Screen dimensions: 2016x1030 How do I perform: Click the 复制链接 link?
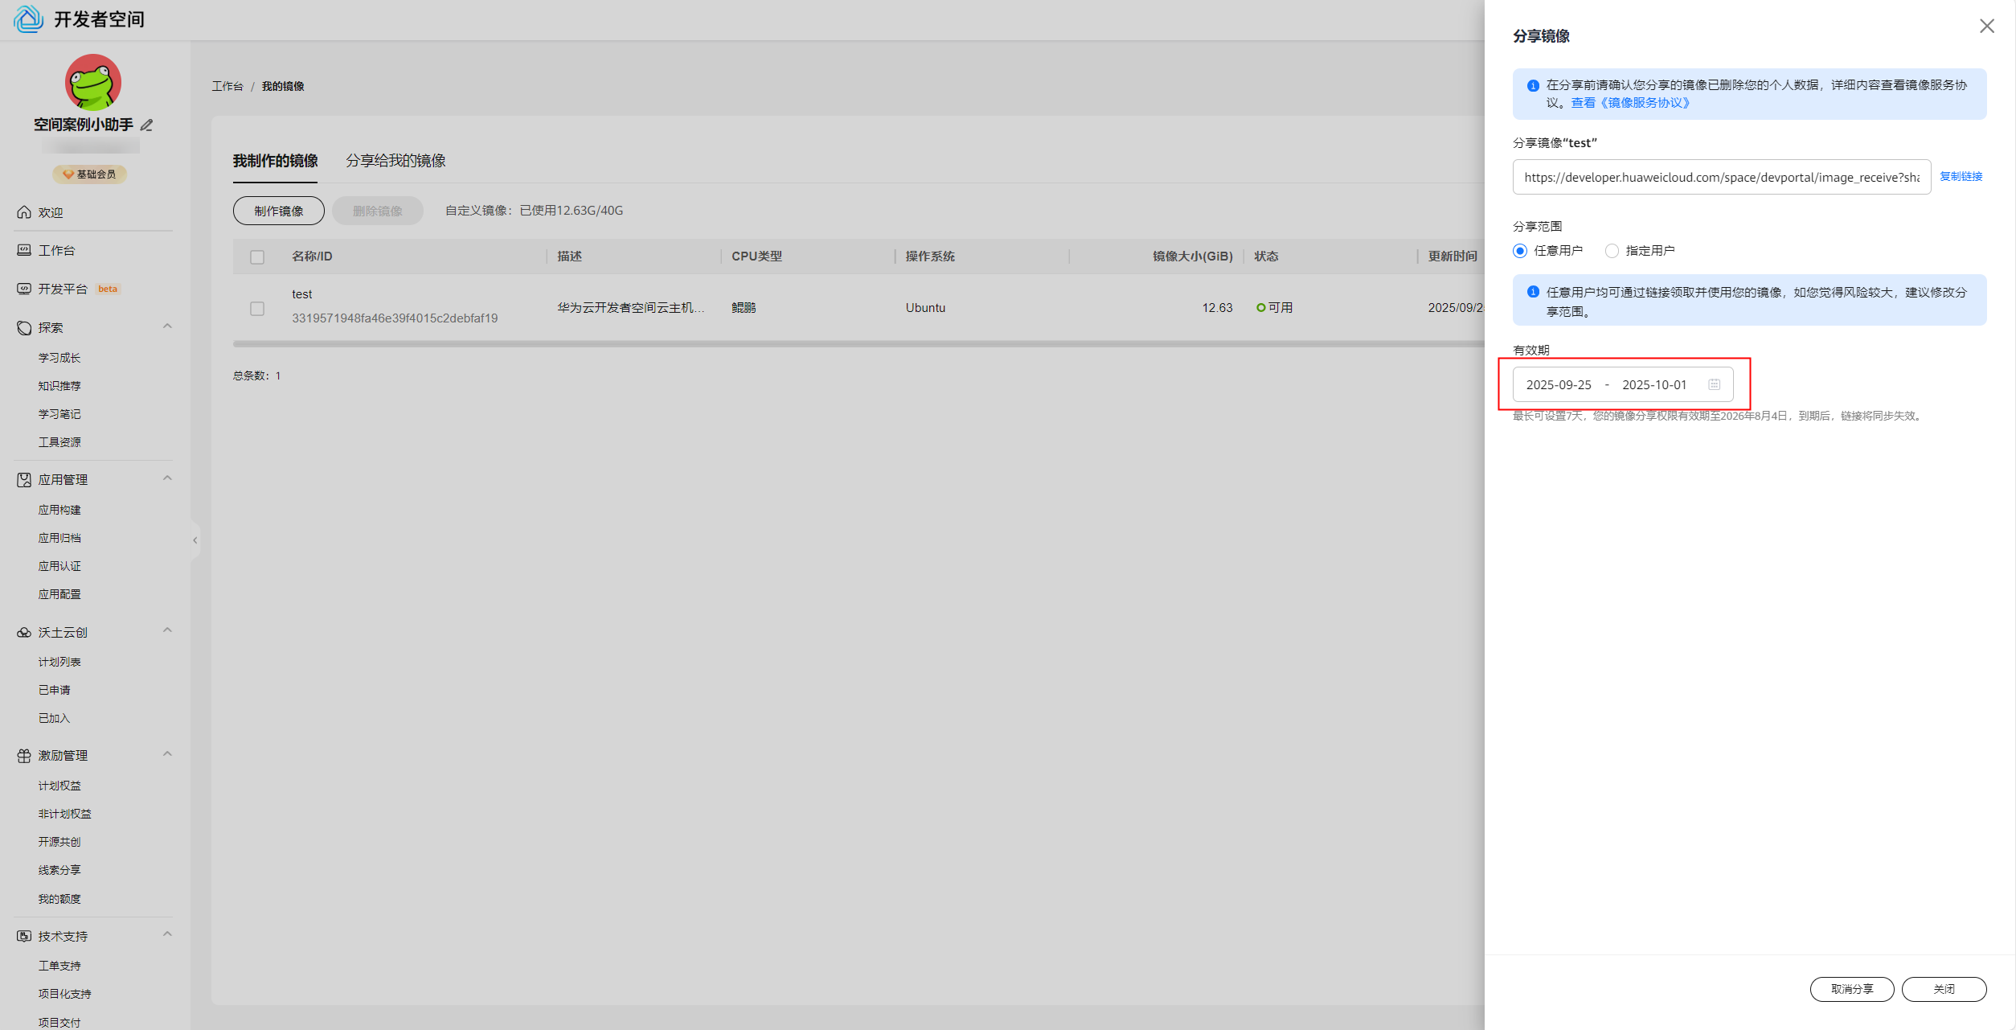[x=1961, y=177]
